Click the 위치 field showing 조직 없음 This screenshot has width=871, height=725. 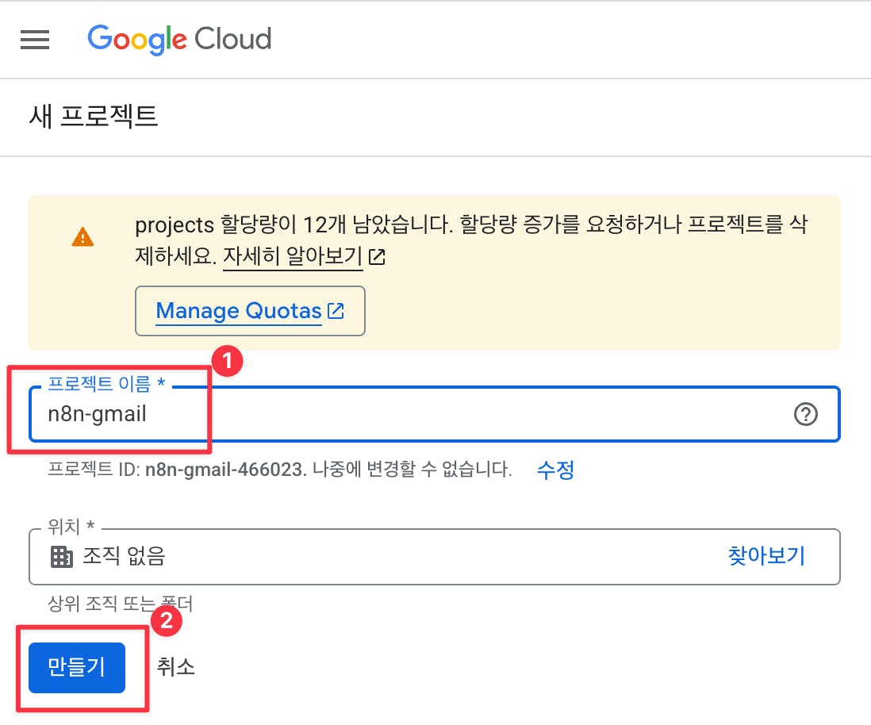pyautogui.click(x=435, y=557)
